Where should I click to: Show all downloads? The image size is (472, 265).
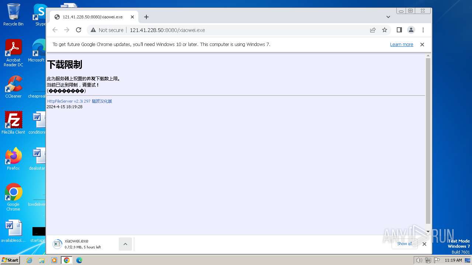(x=405, y=244)
